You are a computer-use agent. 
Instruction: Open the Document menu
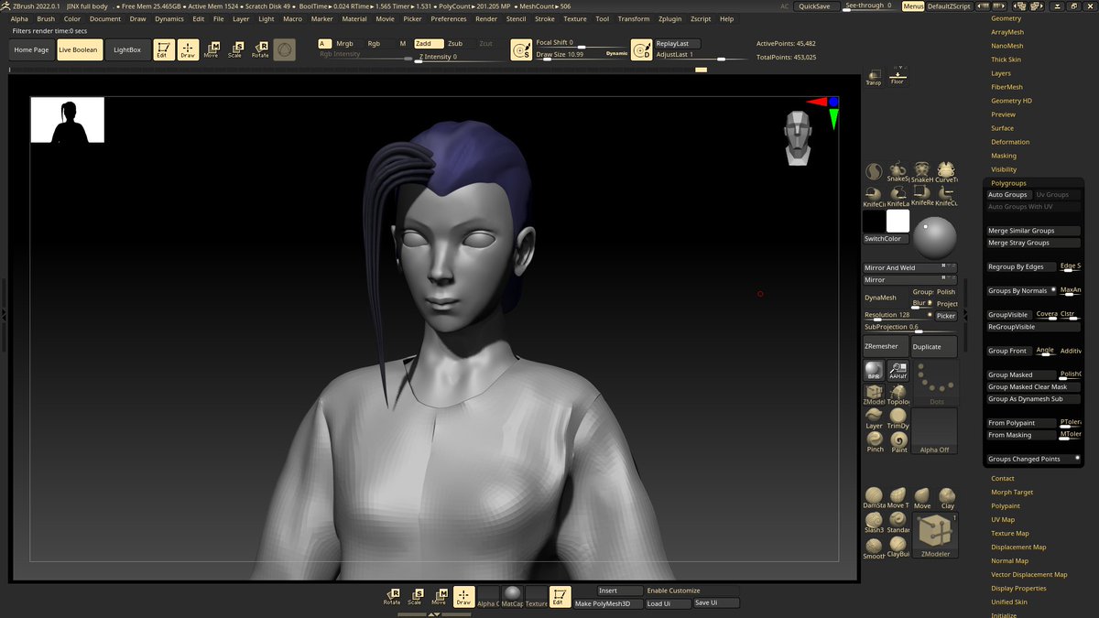105,18
